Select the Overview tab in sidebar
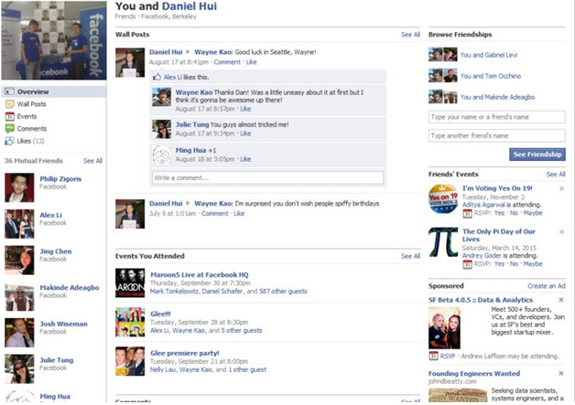The image size is (575, 405). coord(53,91)
